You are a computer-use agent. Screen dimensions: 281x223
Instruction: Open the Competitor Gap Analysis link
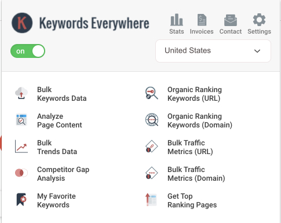coord(63,174)
